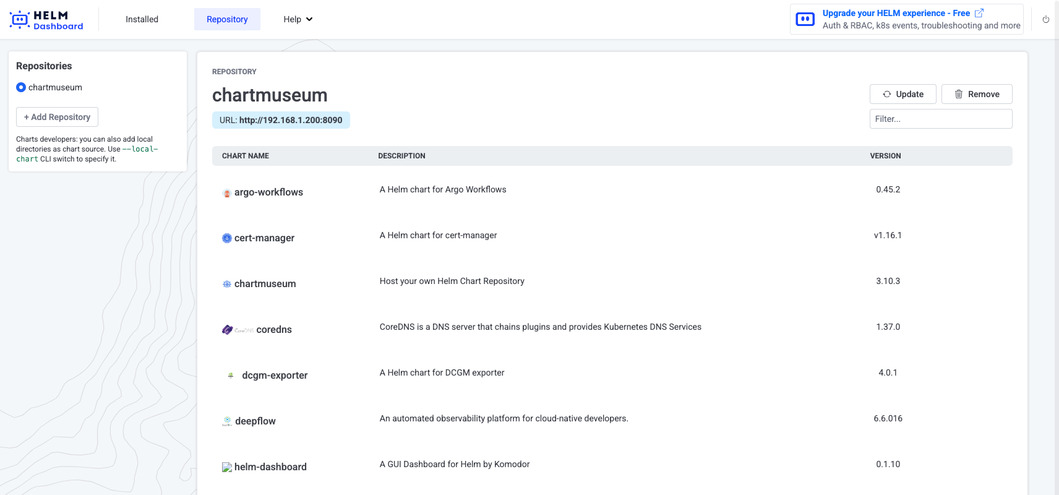Screen dimensions: 1059x495
Task: Click the coredns chart logo
Action: coord(238,330)
